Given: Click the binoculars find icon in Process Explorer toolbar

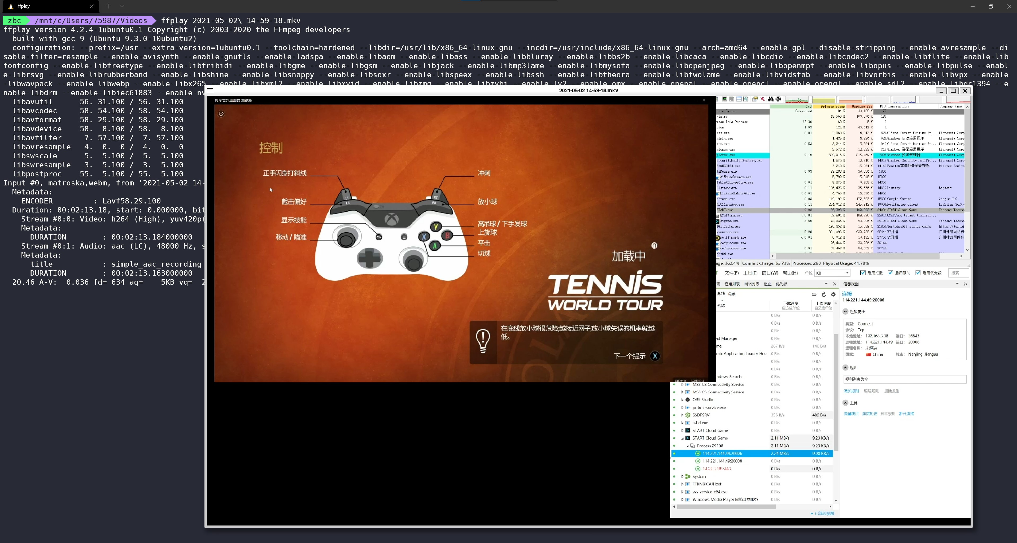Looking at the screenshot, I should [x=770, y=99].
